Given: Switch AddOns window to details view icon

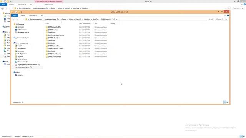Looking at the screenshot, I should click(241, 136).
